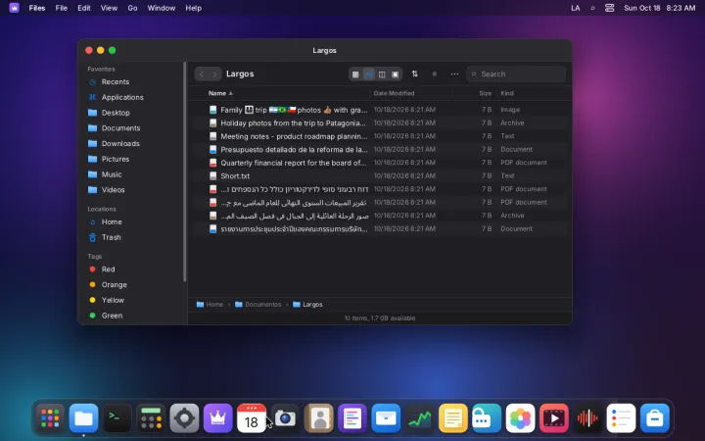Switch to list view
The image size is (705, 441).
(369, 74)
